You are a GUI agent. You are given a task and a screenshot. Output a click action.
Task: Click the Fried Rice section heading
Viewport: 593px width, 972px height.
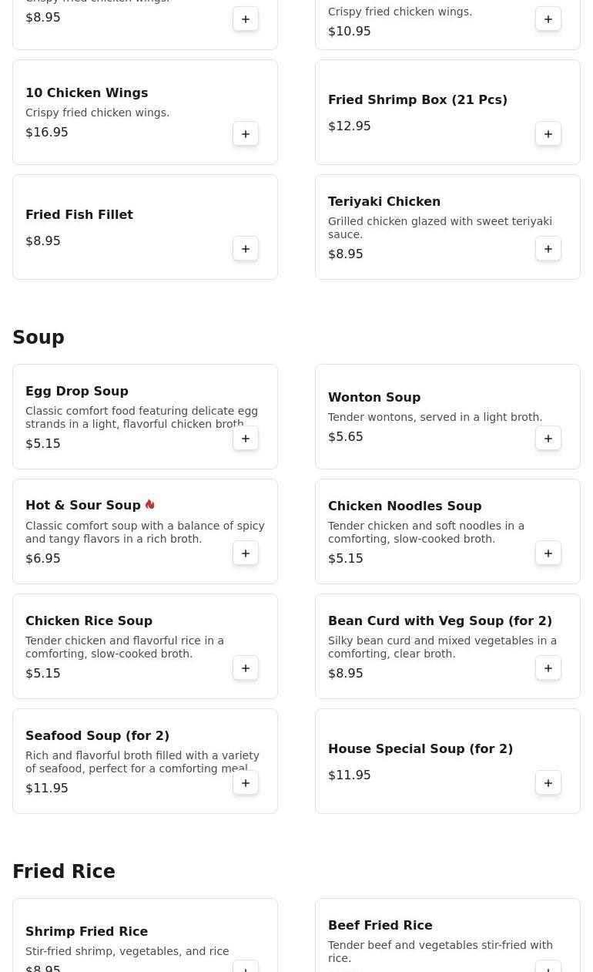64,872
